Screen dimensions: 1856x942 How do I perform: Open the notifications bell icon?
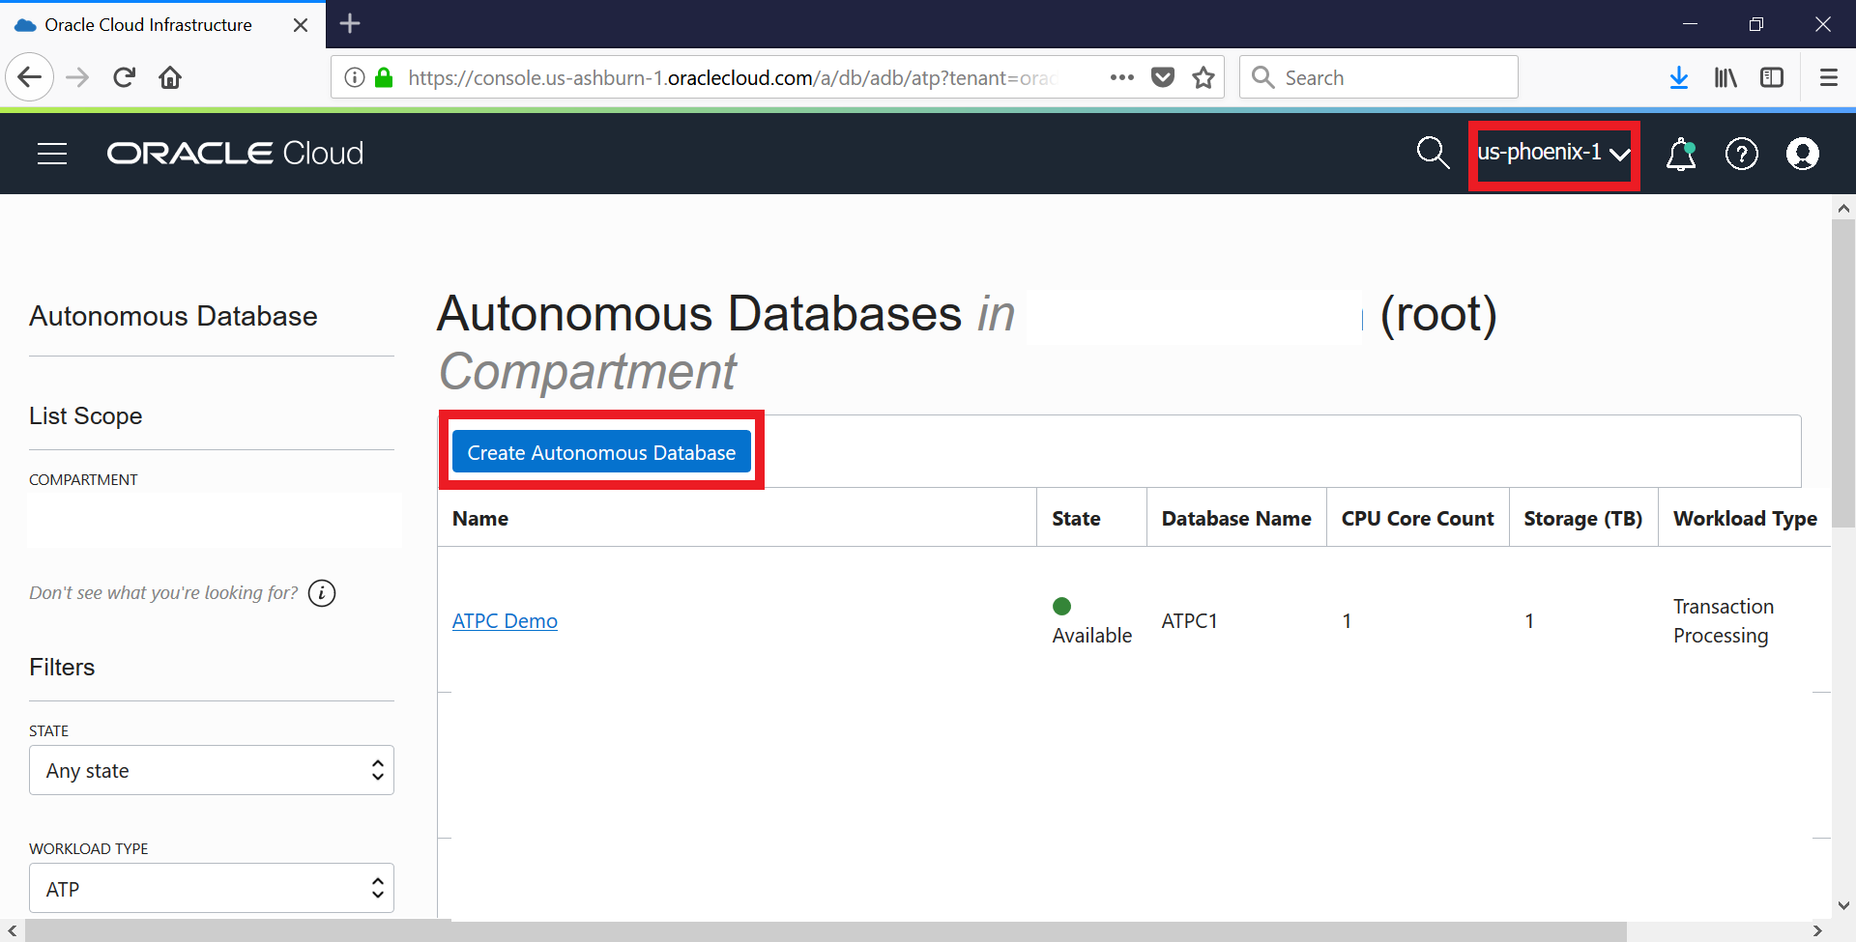pos(1681,155)
